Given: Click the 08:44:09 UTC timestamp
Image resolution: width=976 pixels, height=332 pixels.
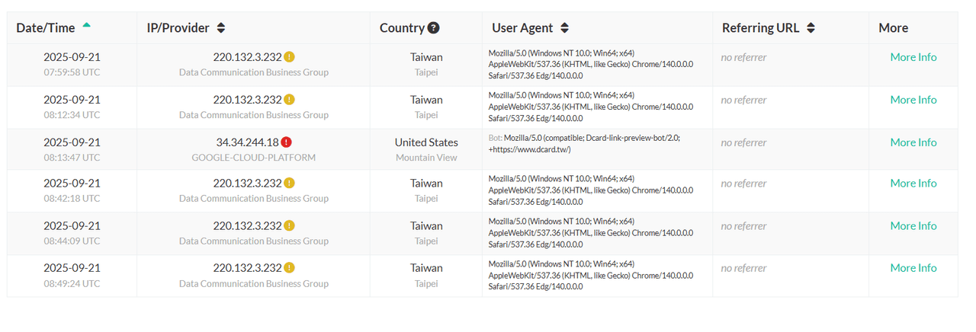Looking at the screenshot, I should point(72,241).
